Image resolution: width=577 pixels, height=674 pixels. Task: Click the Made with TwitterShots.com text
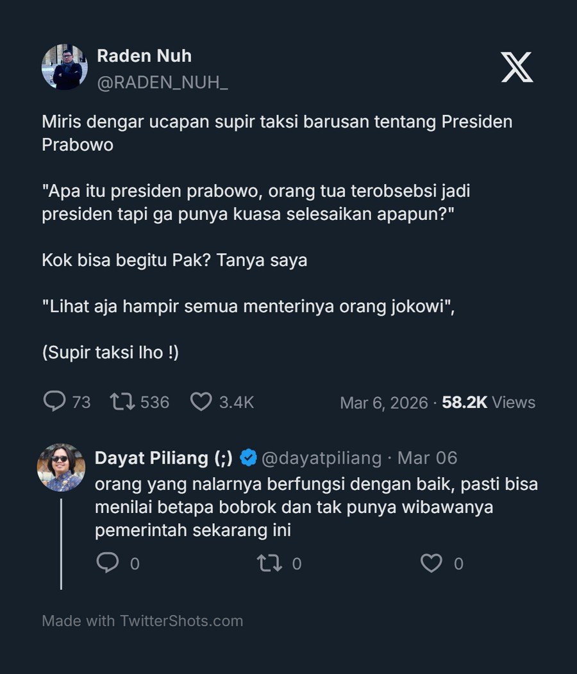pos(142,621)
